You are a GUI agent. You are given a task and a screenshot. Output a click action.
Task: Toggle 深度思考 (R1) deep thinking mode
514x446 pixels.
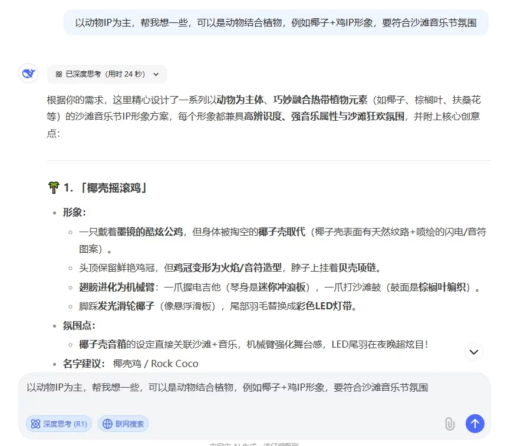click(x=58, y=424)
